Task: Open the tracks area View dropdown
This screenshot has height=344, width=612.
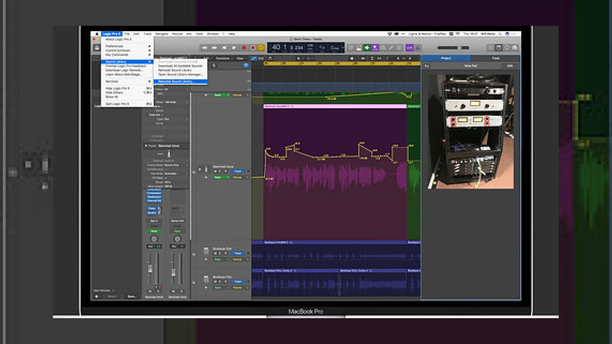Action: (x=241, y=59)
